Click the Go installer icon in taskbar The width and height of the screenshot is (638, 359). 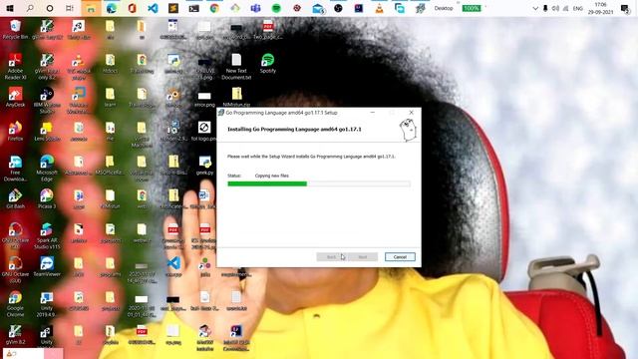421,8
